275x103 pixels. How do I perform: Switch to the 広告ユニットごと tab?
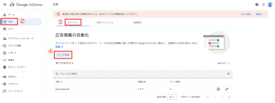tap(105, 22)
